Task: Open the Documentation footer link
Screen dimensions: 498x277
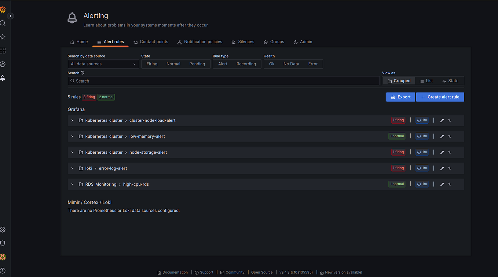Action: coord(173,272)
